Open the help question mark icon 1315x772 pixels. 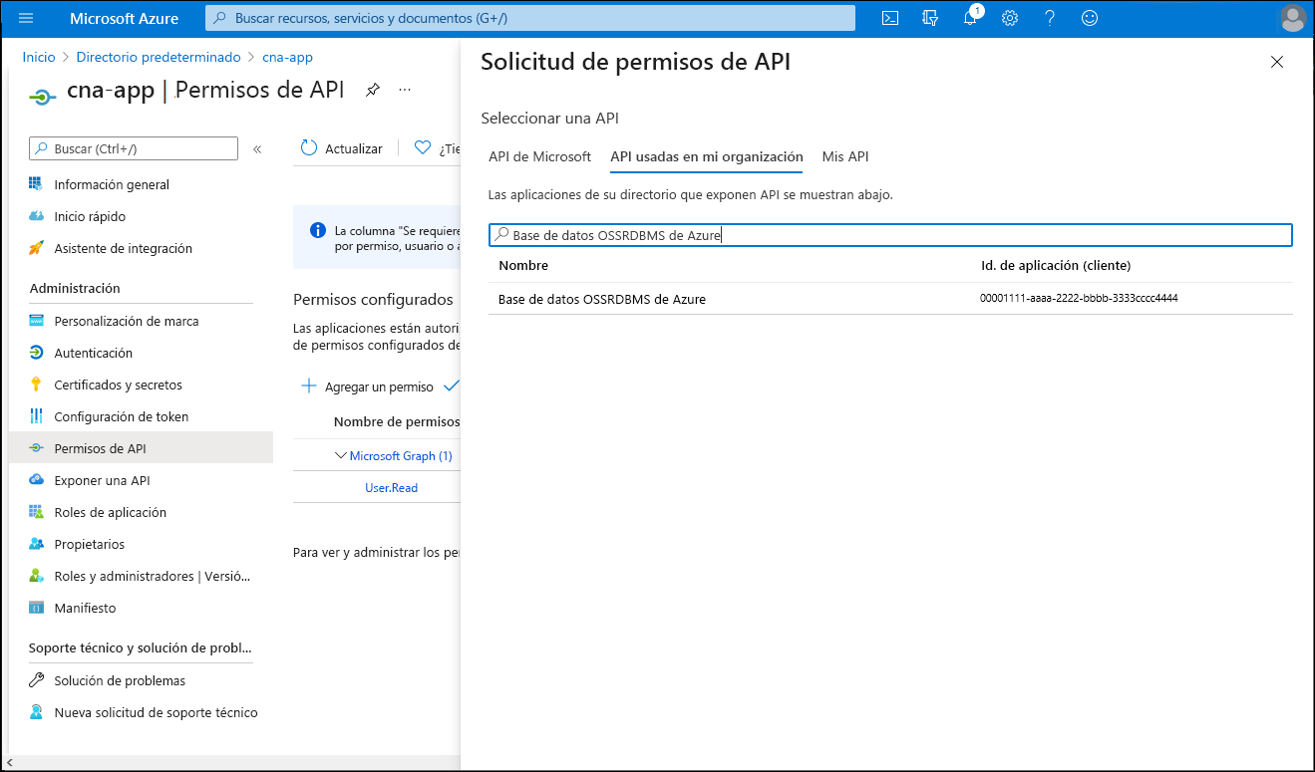[x=1050, y=18]
